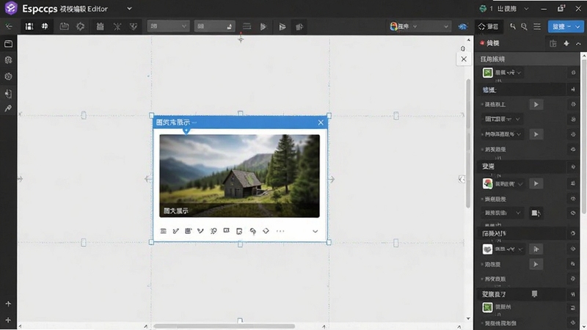Click the upper gear icon in left sidebar

tap(8, 60)
